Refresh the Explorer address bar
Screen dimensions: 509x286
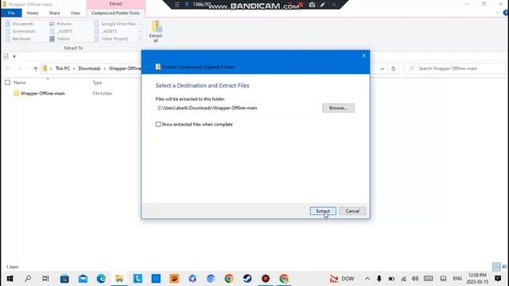click(x=393, y=68)
